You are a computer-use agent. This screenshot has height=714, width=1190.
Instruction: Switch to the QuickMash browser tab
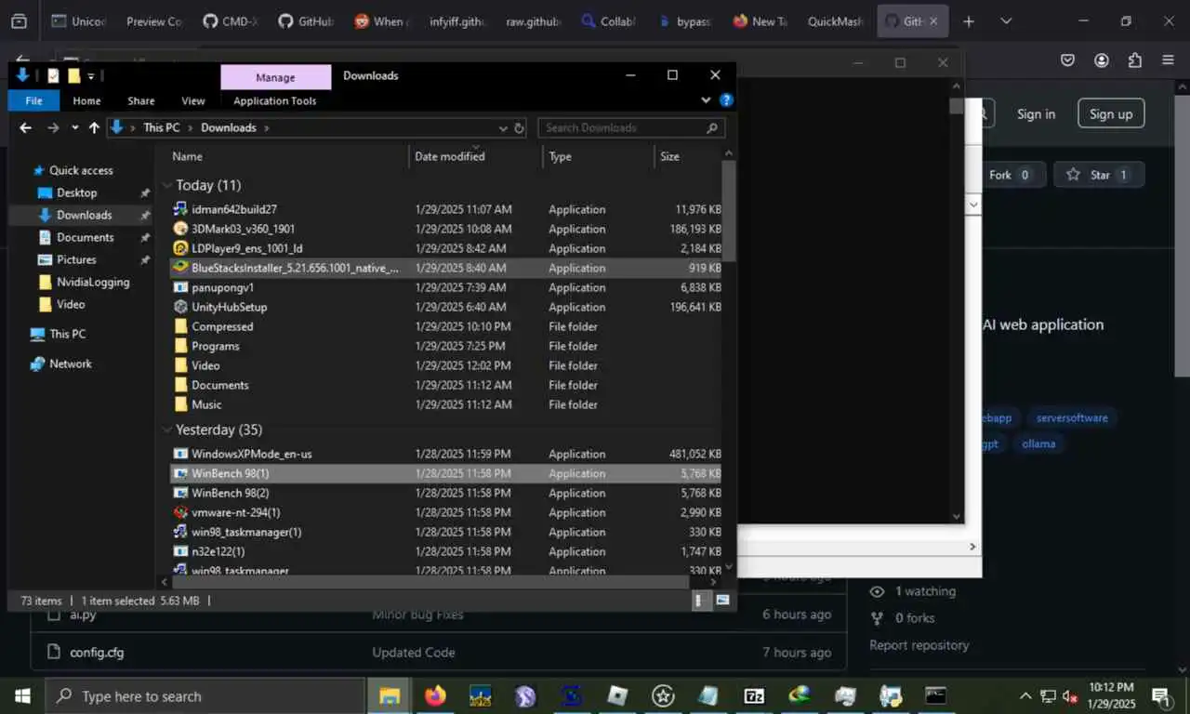pyautogui.click(x=835, y=20)
